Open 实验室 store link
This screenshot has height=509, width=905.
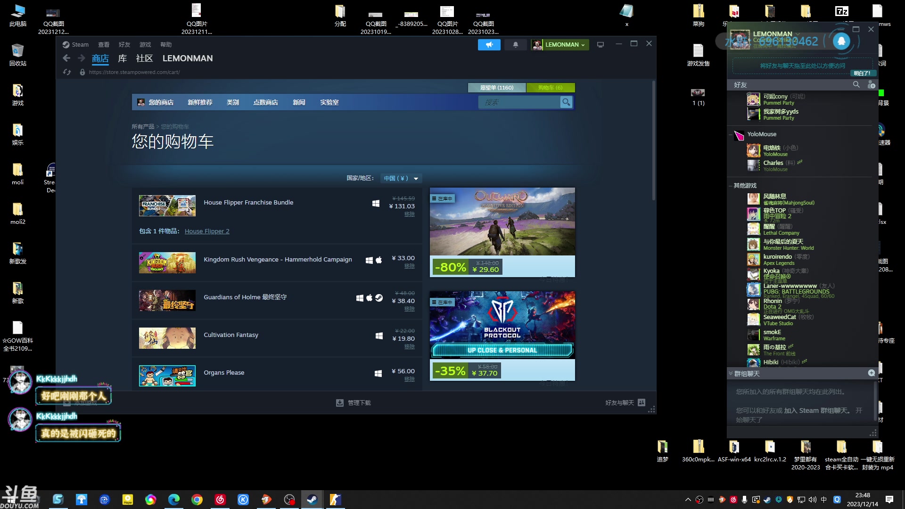click(x=329, y=102)
